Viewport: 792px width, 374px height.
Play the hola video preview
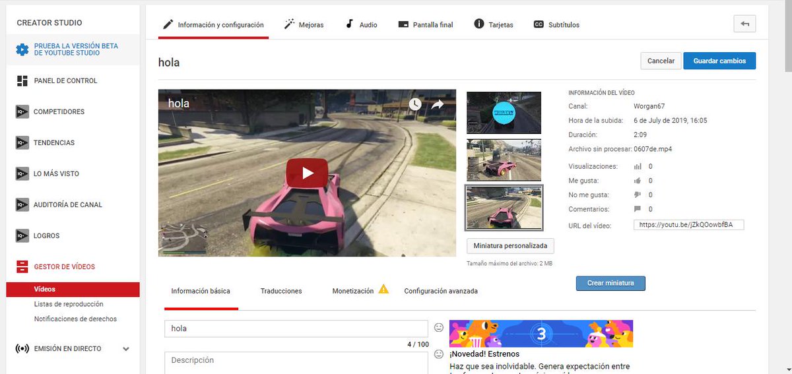tap(307, 173)
